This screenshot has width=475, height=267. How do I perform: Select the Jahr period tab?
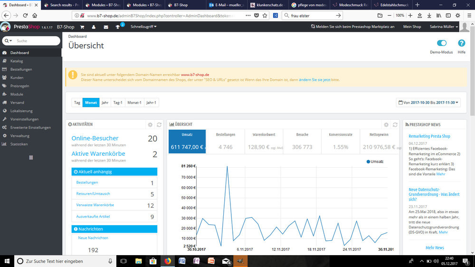105,103
